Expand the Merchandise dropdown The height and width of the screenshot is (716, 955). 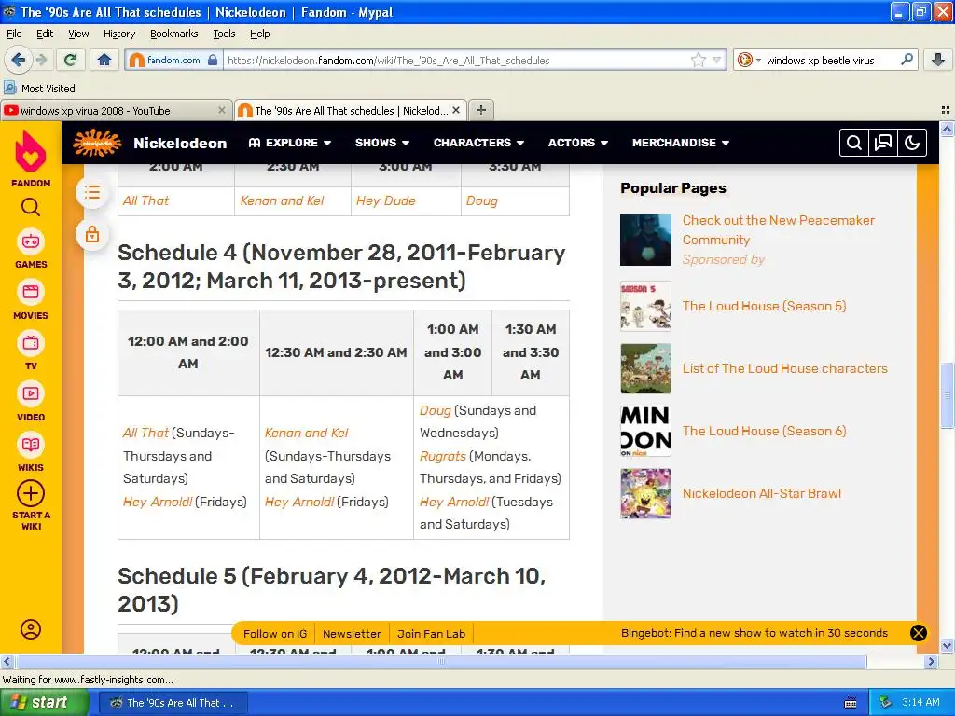click(681, 143)
